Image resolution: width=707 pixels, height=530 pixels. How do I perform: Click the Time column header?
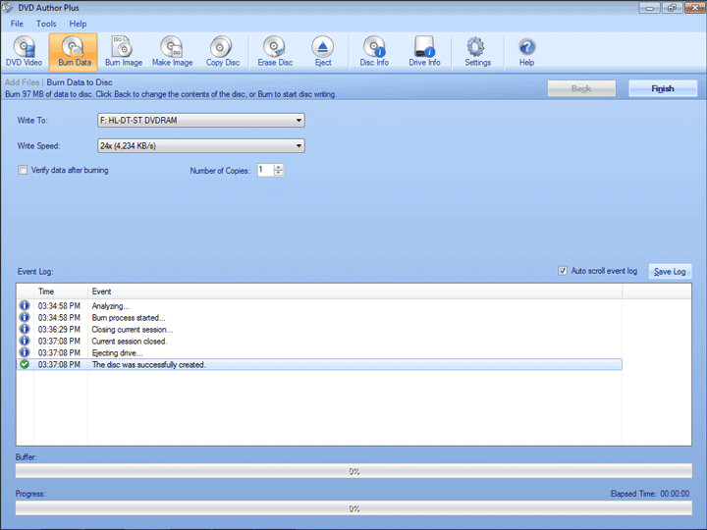[61, 291]
